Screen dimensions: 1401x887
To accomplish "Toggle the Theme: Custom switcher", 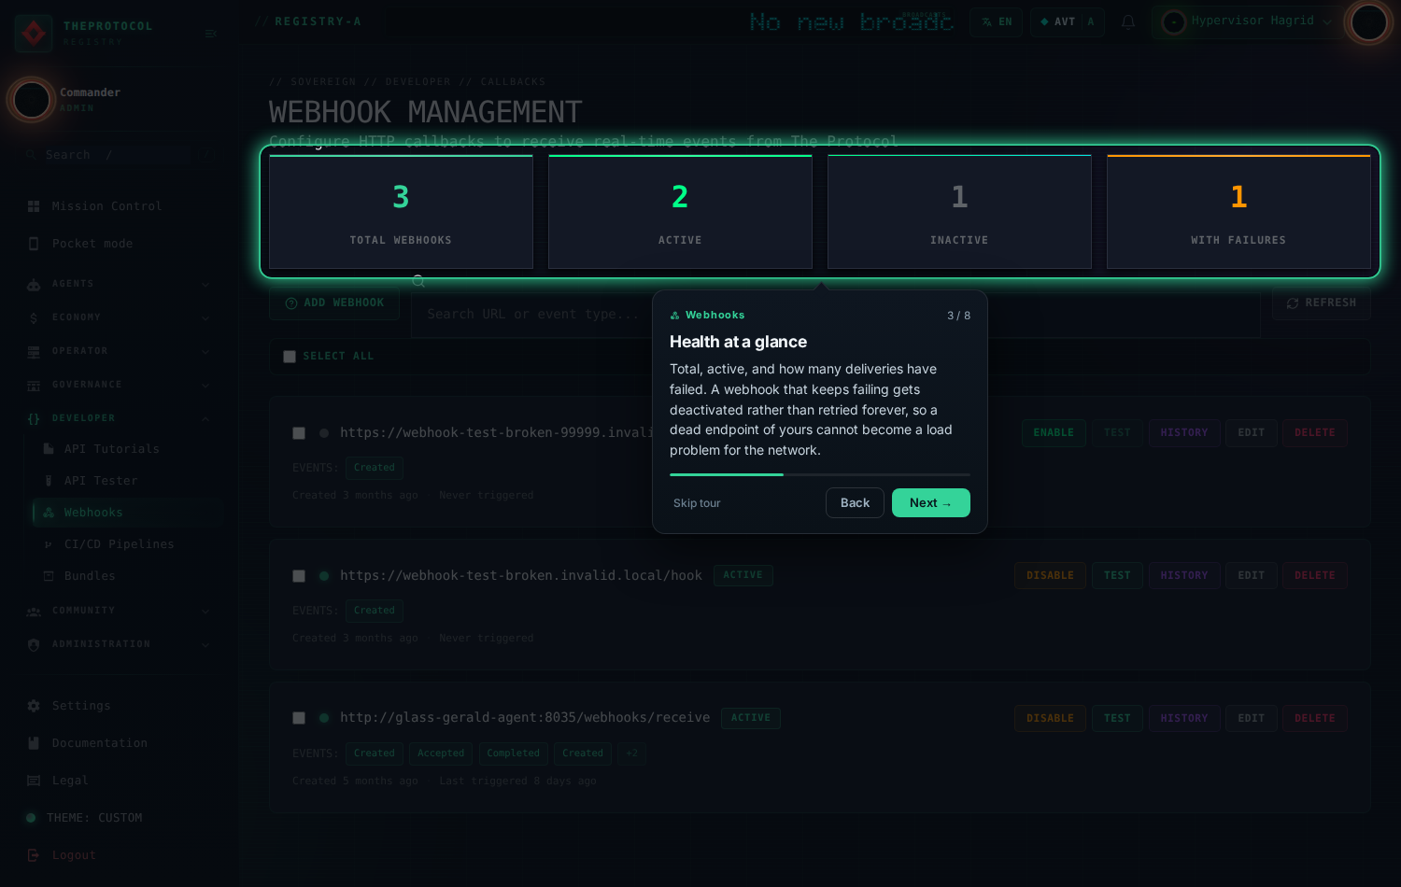I will tap(85, 818).
